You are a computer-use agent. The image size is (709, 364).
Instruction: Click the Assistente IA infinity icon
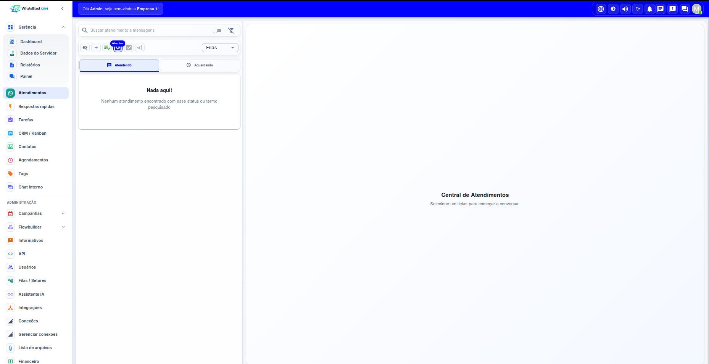pyautogui.click(x=10, y=294)
